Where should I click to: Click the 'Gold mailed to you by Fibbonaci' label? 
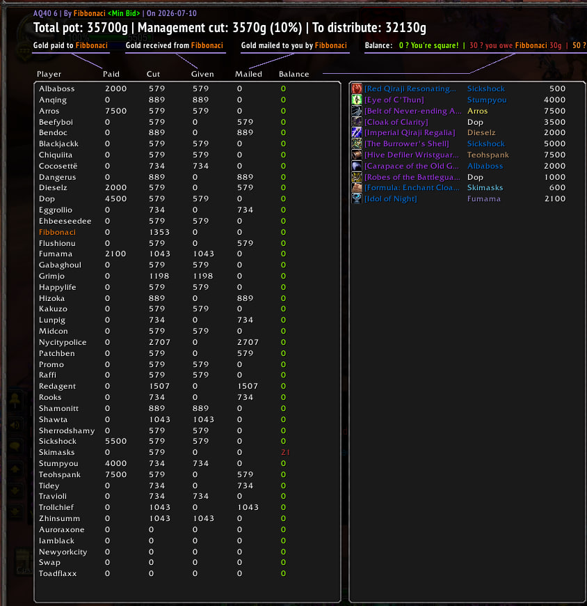click(294, 45)
